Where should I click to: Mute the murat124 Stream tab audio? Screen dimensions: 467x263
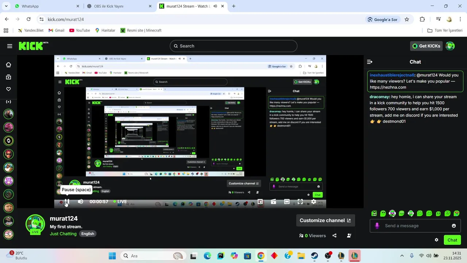click(x=215, y=6)
